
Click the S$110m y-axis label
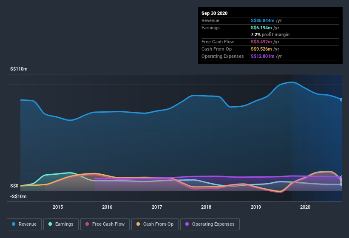click(x=19, y=69)
